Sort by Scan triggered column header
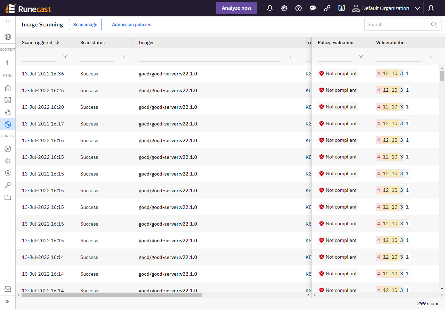The image size is (445, 309). tap(41, 42)
